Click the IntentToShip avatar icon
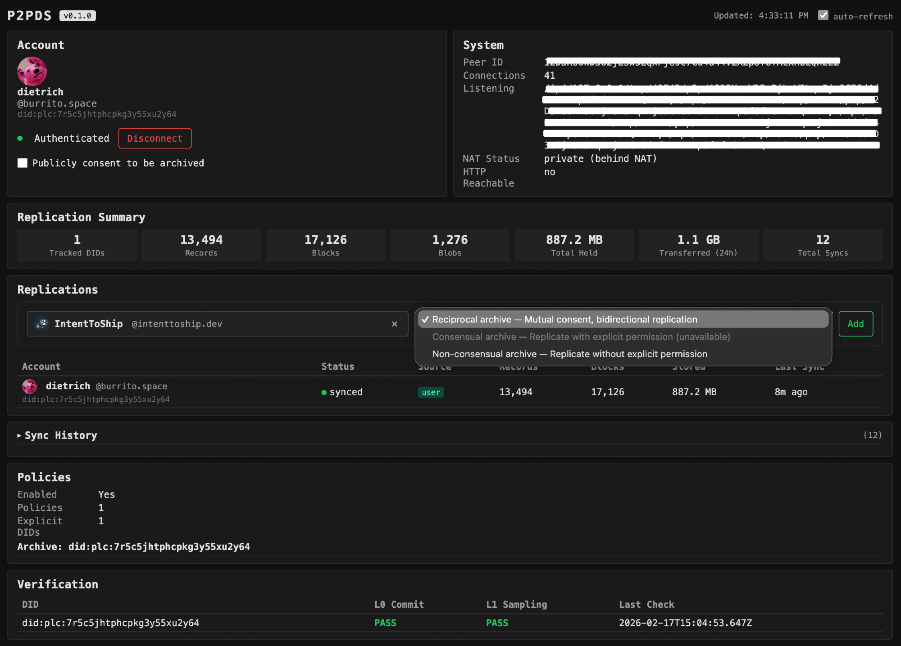The height and width of the screenshot is (646, 901). pos(42,323)
